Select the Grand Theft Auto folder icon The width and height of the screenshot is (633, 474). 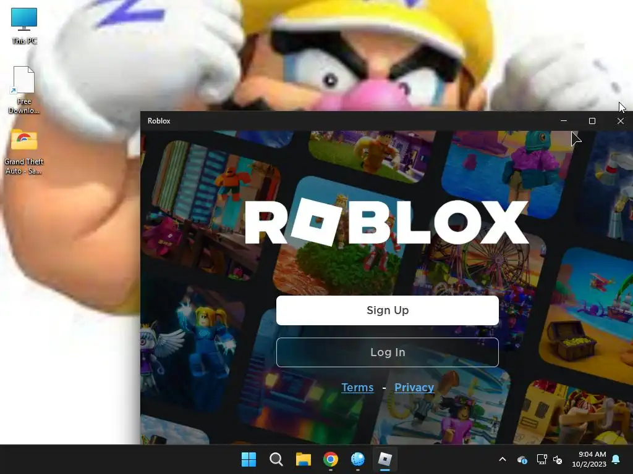(24, 152)
